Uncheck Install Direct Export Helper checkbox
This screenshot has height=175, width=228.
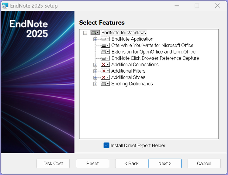[x=106, y=146]
